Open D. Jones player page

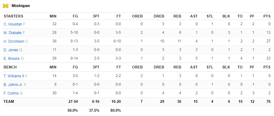pyautogui.click(x=11, y=50)
